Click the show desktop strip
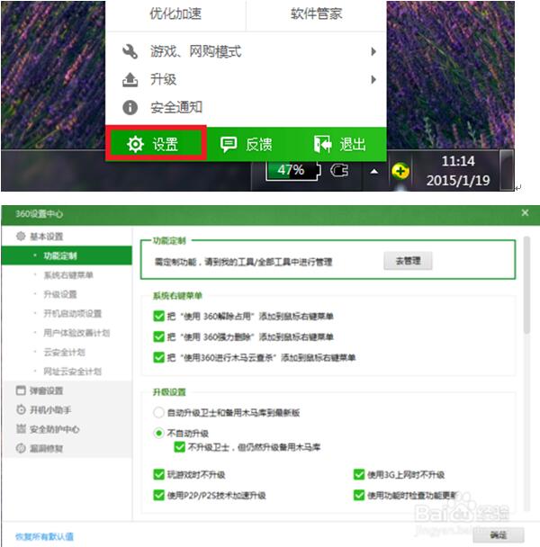The width and height of the screenshot is (540, 547). point(506,171)
